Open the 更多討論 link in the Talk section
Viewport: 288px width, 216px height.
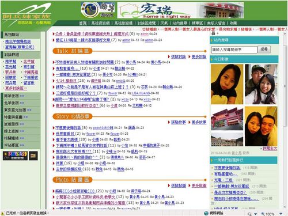click(x=199, y=56)
